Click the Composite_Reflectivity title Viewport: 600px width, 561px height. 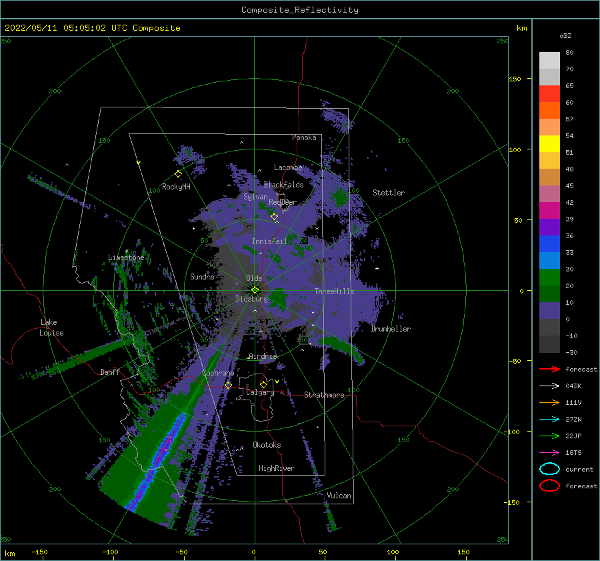300,10
